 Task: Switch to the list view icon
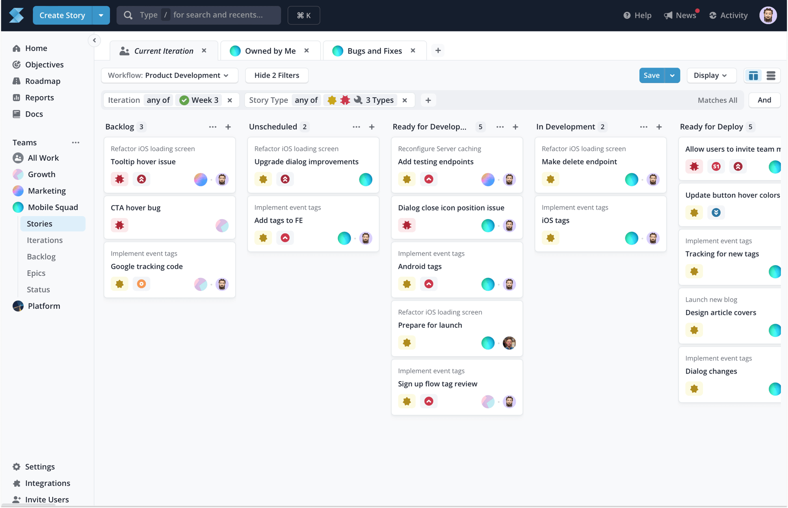pos(771,75)
